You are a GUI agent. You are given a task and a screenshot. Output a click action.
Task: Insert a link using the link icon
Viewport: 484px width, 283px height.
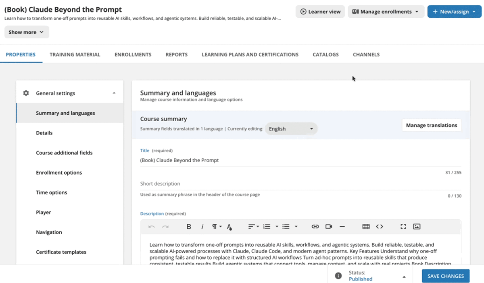pyautogui.click(x=315, y=227)
